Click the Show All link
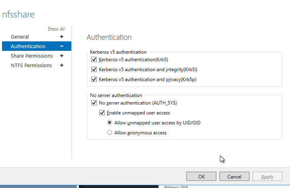This screenshot has width=290, height=188. (56, 29)
